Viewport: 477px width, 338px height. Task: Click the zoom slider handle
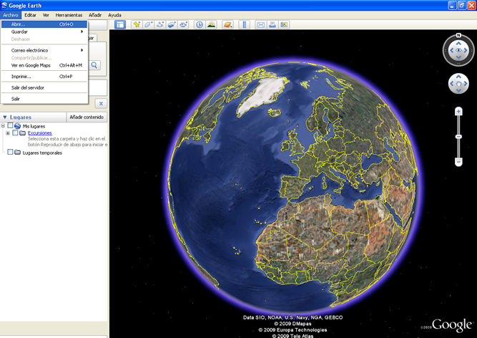click(x=458, y=136)
